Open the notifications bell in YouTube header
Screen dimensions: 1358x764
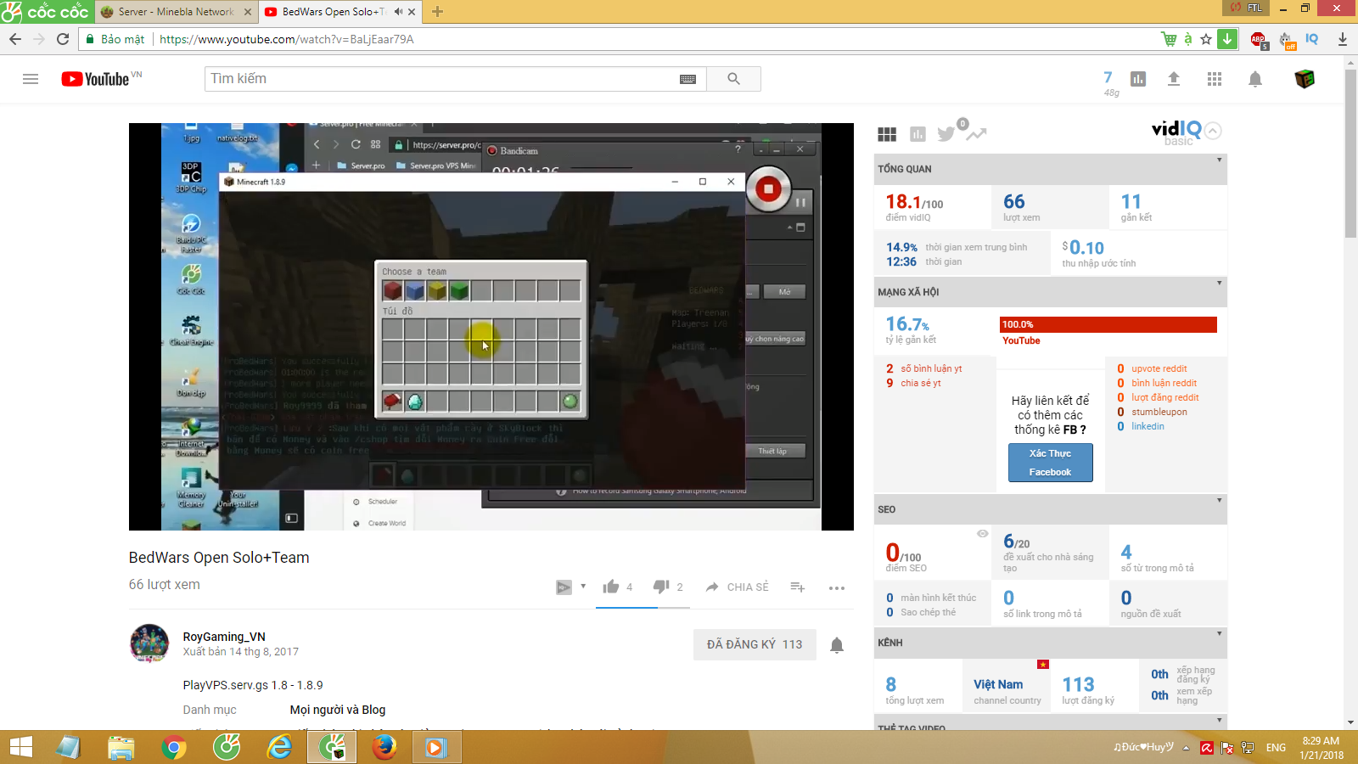(1255, 79)
